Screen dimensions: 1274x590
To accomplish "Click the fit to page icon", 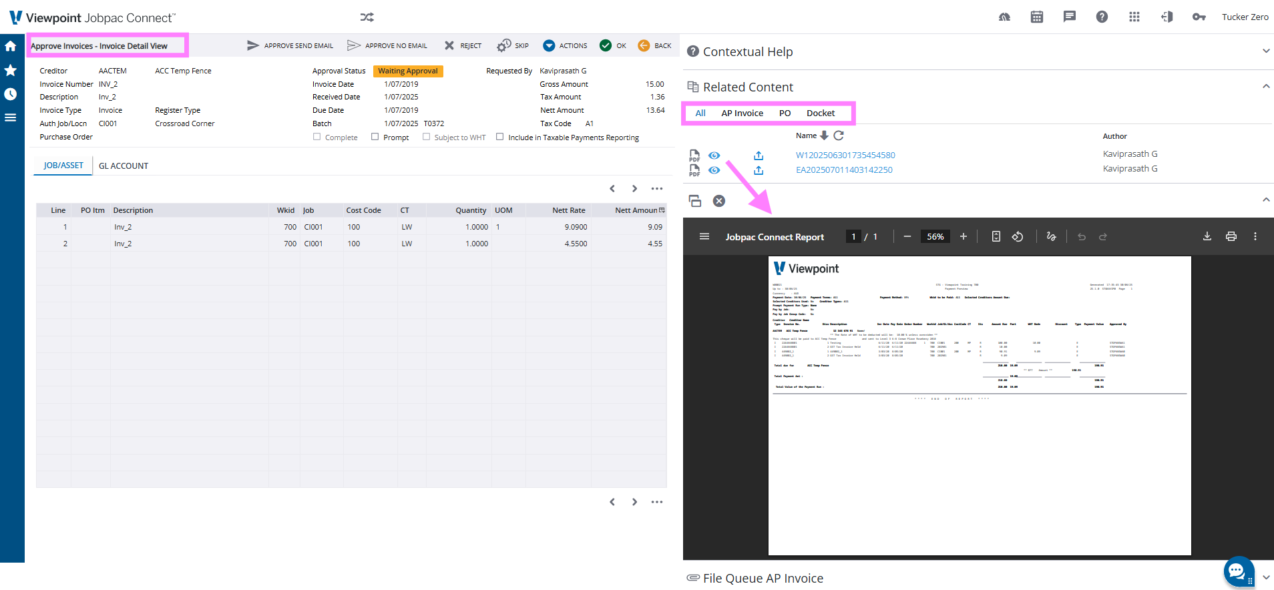I will click(996, 236).
